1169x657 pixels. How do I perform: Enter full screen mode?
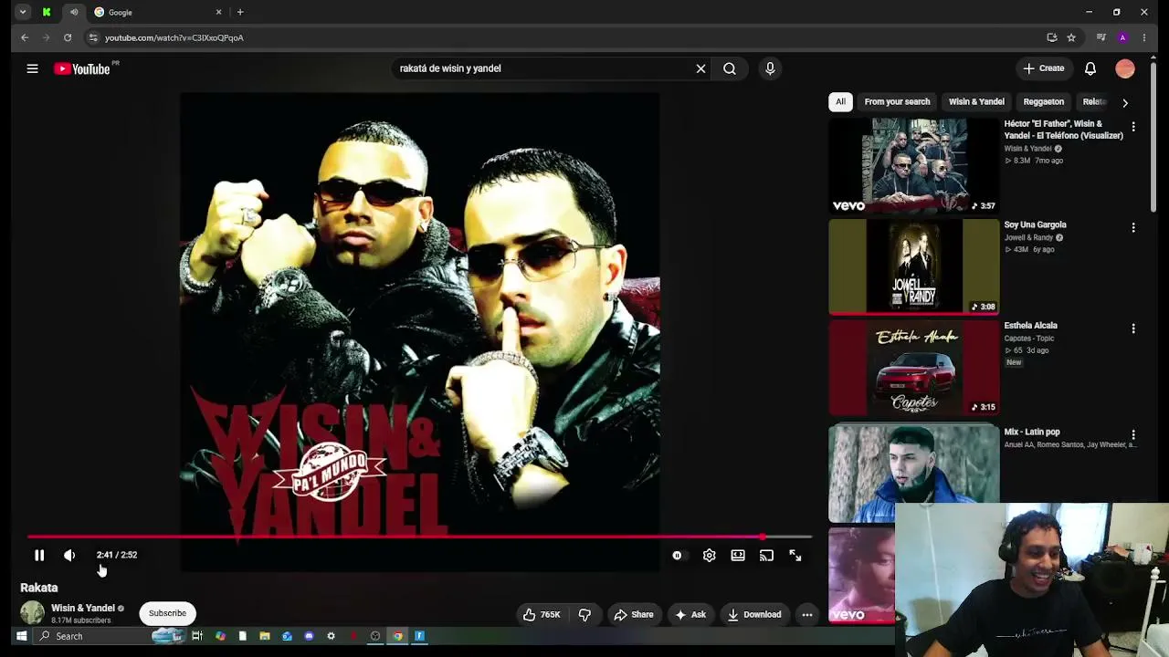pyautogui.click(x=795, y=555)
